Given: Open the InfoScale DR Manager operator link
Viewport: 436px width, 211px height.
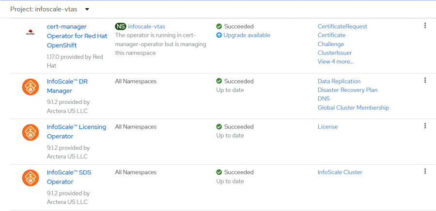Looking at the screenshot, I should click(x=67, y=86).
